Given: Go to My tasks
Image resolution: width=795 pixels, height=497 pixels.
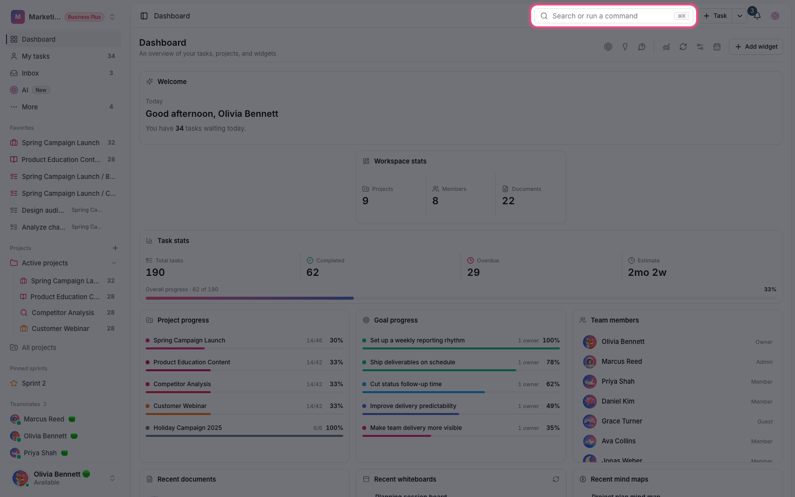Looking at the screenshot, I should pyautogui.click(x=64, y=56).
